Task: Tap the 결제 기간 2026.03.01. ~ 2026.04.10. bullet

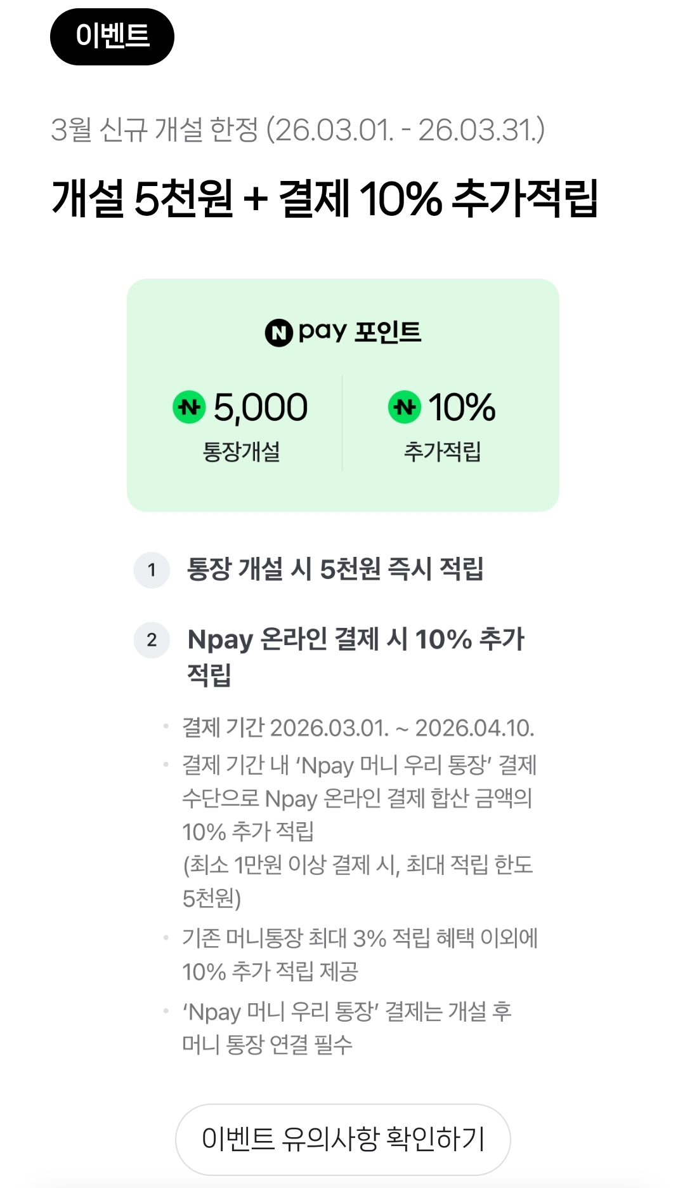Action: pos(358,728)
